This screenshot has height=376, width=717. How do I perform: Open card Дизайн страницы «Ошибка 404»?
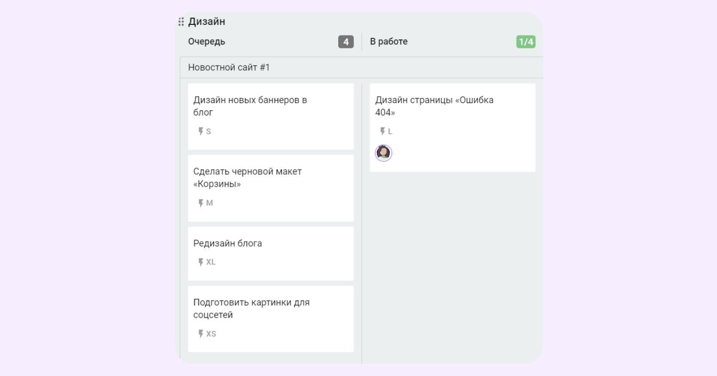tap(434, 106)
